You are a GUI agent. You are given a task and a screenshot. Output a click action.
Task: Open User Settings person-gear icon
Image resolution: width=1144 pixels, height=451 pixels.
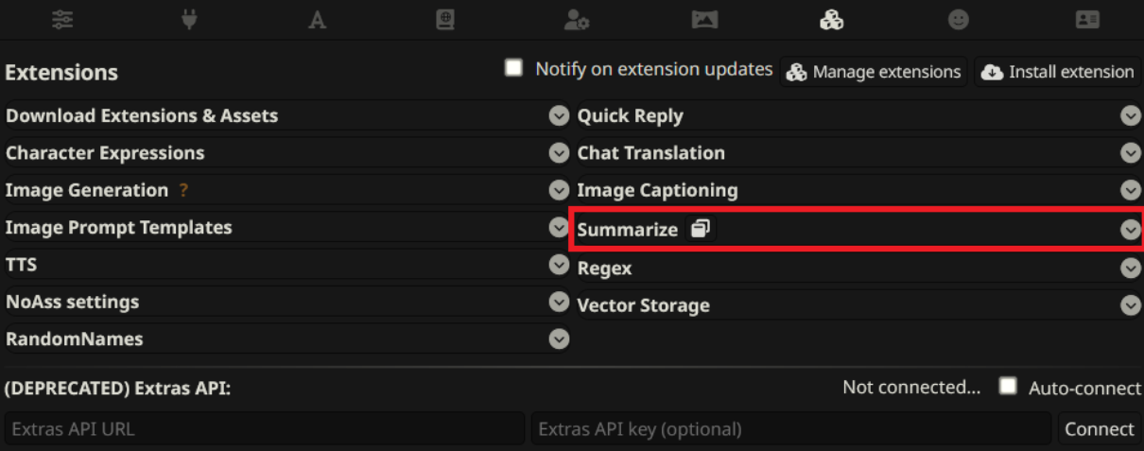coord(576,20)
